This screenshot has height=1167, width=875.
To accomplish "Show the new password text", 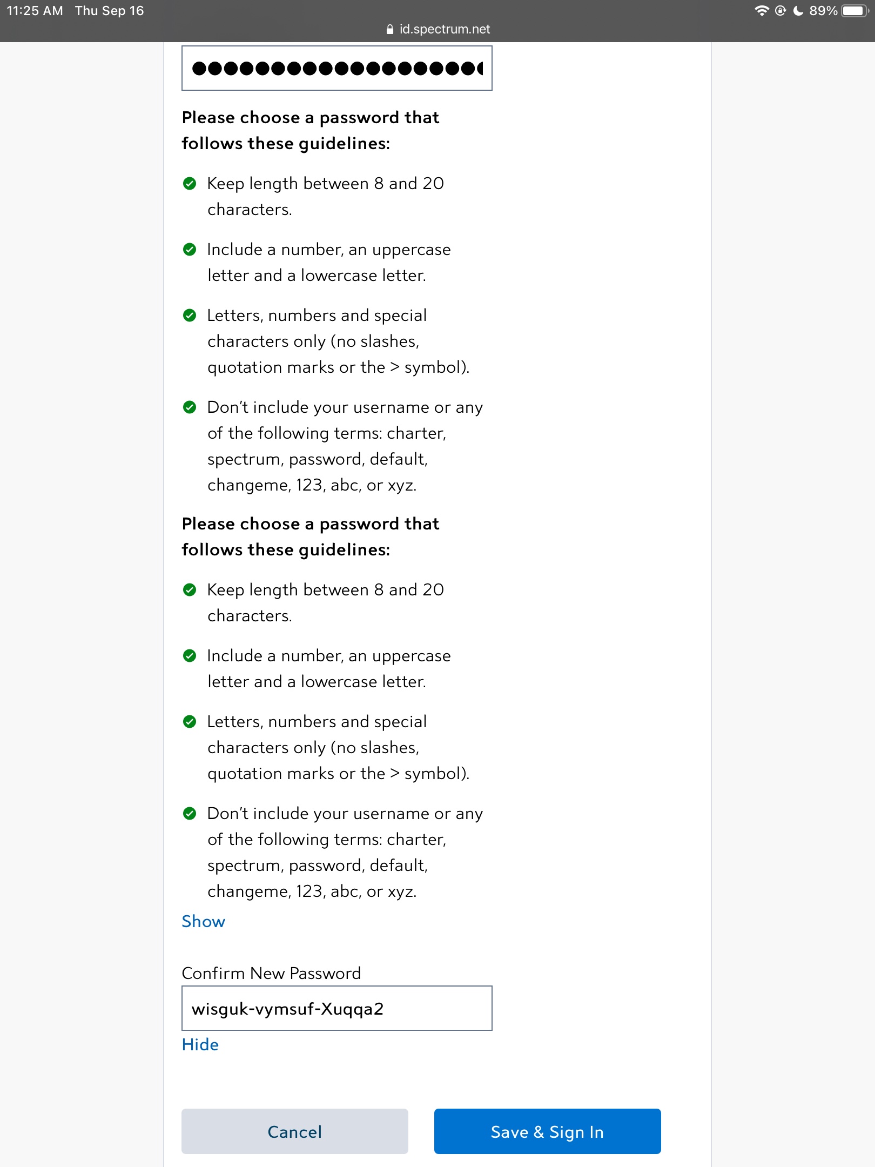I will (203, 921).
